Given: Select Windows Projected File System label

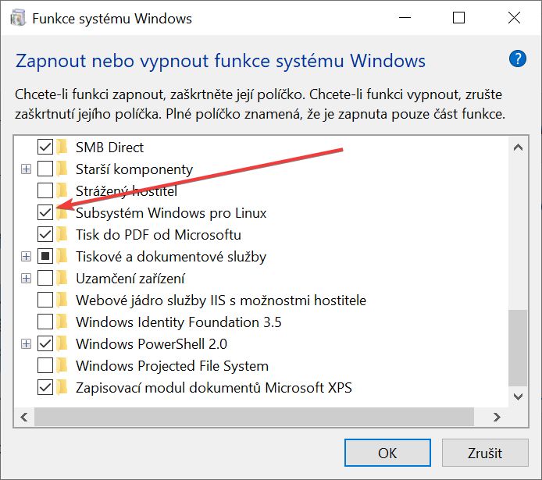Looking at the screenshot, I should [x=172, y=366].
